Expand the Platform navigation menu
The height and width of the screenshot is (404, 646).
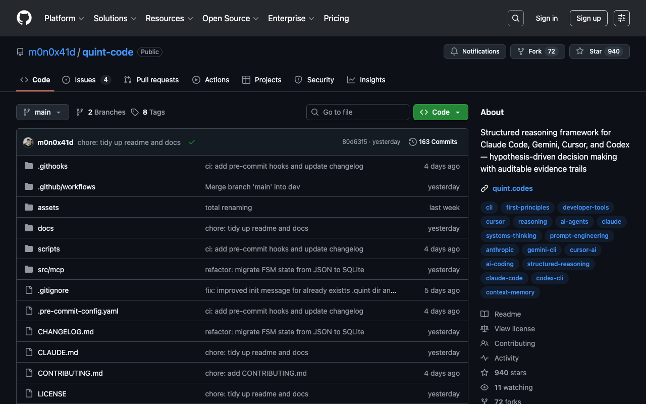click(64, 18)
